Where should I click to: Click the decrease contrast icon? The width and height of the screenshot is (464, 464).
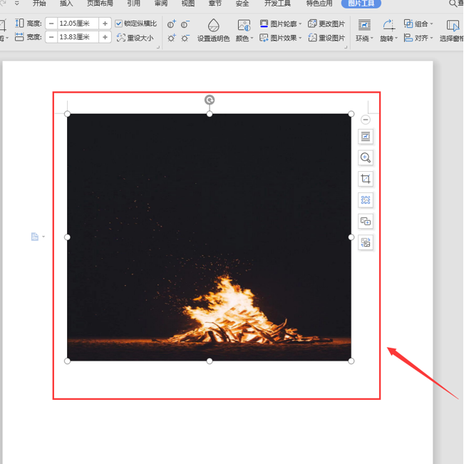pyautogui.click(x=185, y=24)
